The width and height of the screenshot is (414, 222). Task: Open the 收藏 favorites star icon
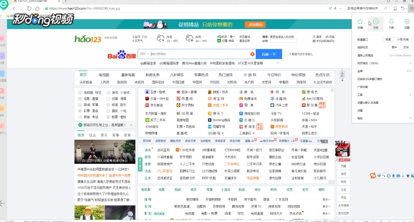coord(360,22)
